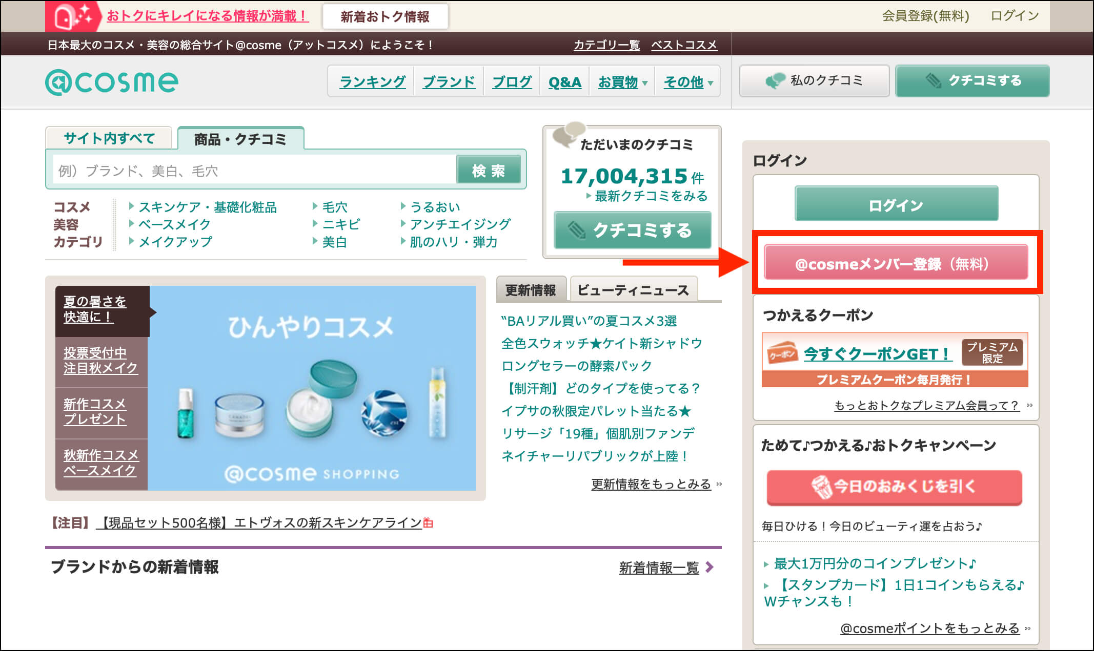Click @cosmeポイントをもっとみる link
The width and height of the screenshot is (1094, 651).
(929, 628)
